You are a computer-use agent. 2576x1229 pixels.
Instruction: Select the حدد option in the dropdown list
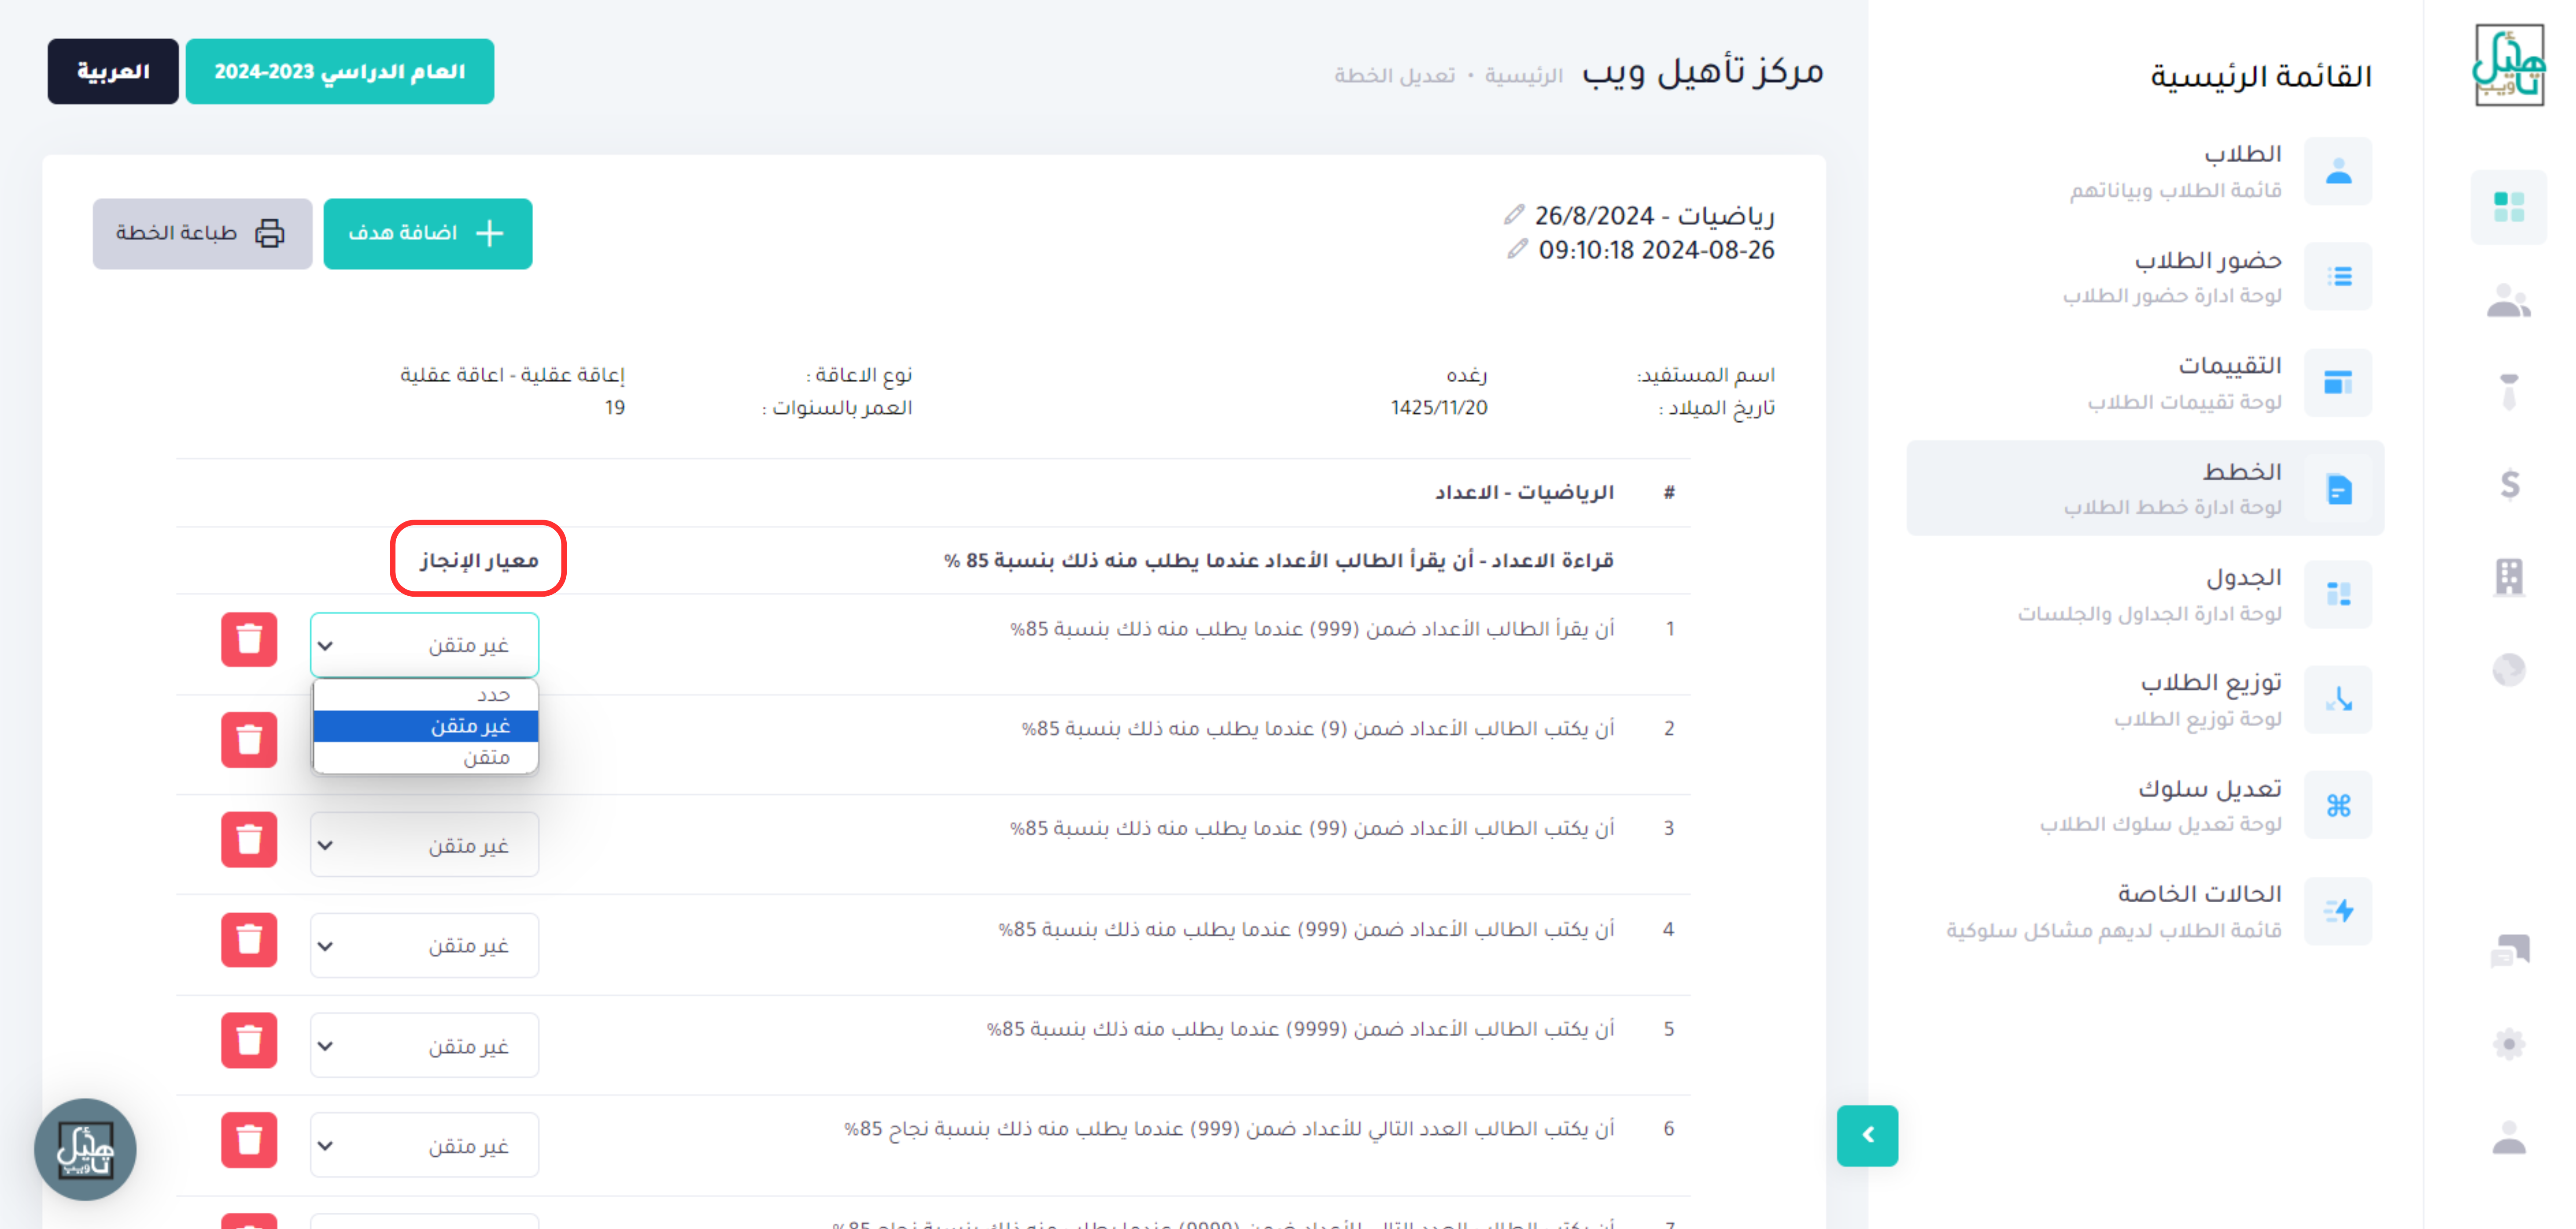point(426,695)
